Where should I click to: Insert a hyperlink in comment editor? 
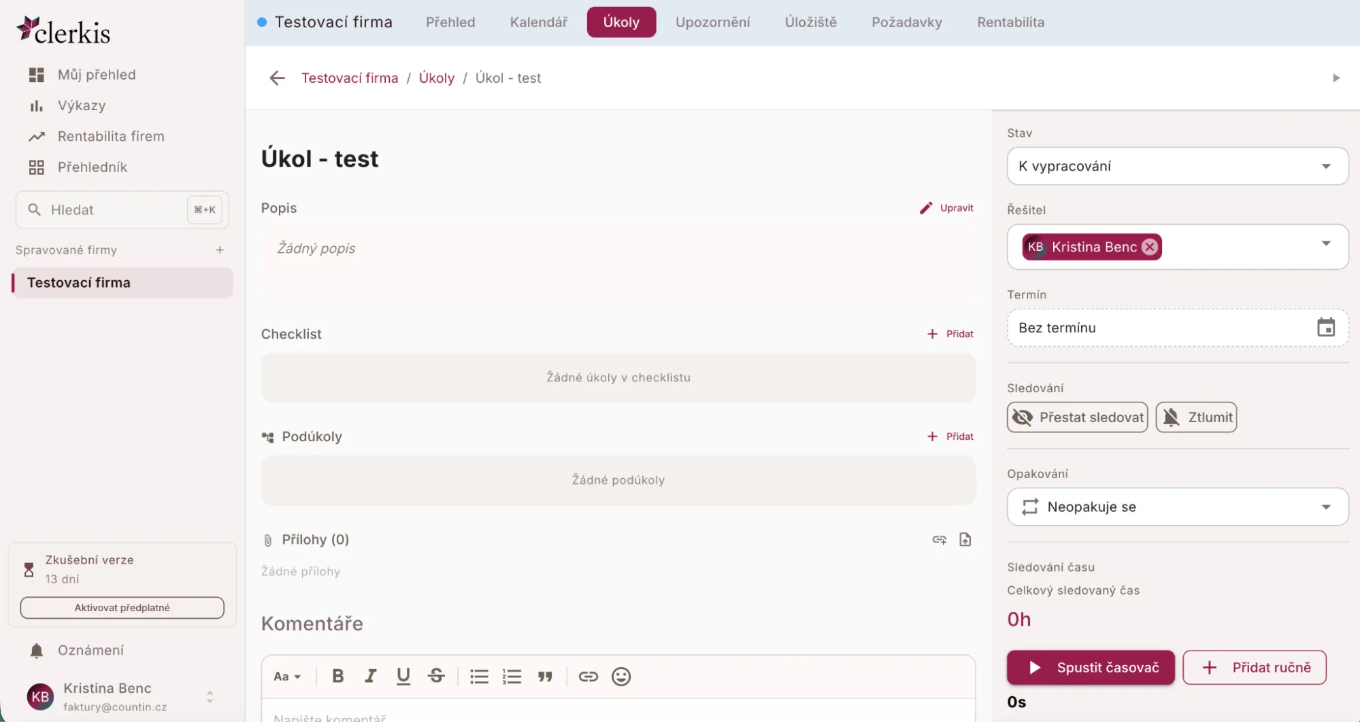point(588,676)
